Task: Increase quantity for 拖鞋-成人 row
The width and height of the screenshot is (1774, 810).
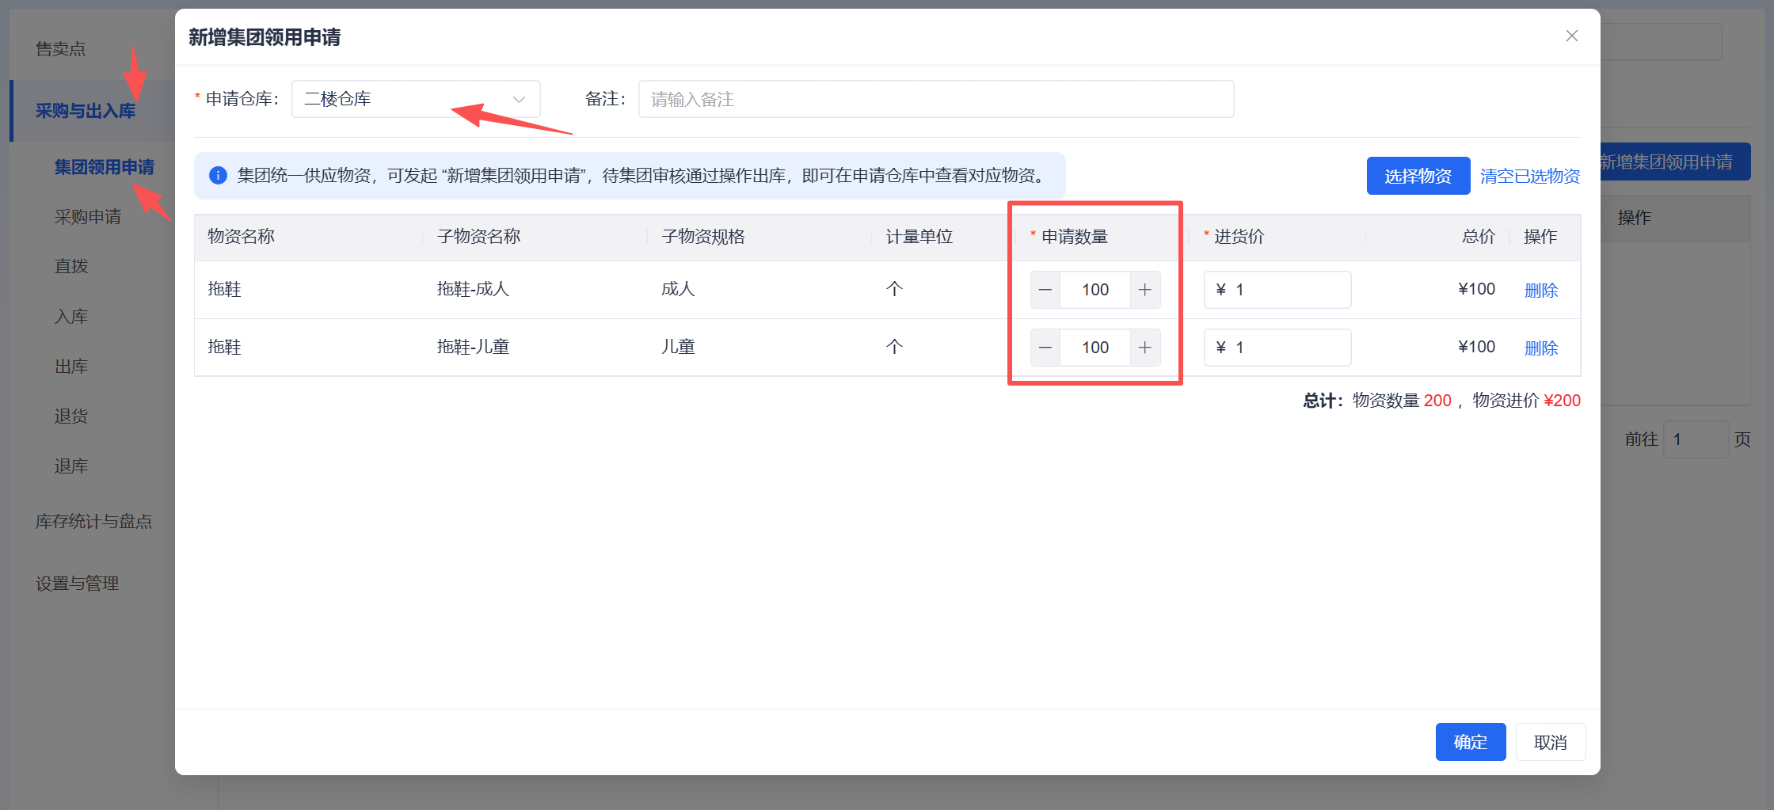Action: pyautogui.click(x=1145, y=290)
